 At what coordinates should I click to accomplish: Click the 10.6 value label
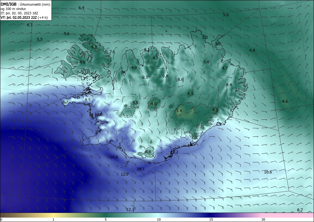tap(268, 172)
